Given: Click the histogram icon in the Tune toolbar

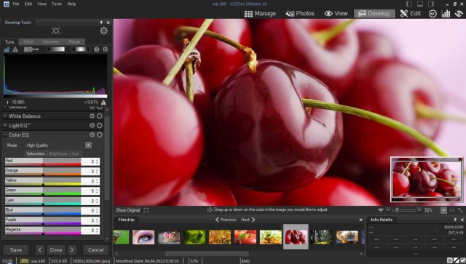Looking at the screenshot, I should point(7,49).
